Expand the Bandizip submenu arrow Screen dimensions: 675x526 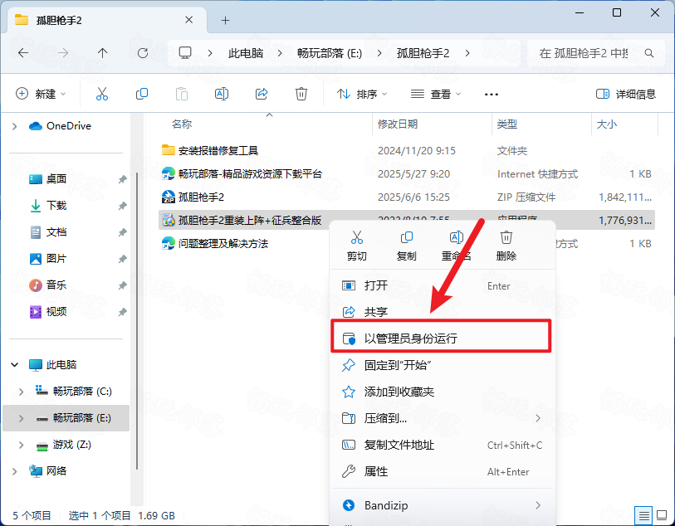538,505
